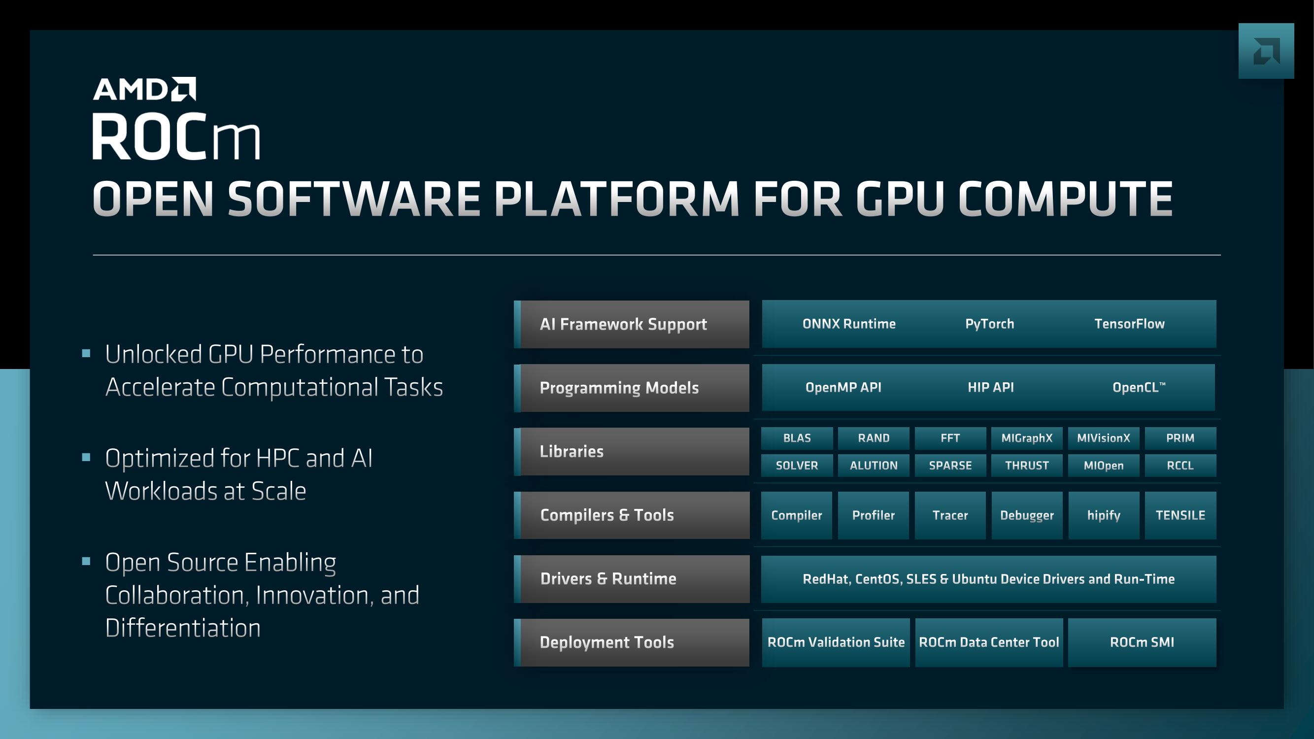This screenshot has width=1314, height=739.
Task: Click the bullet text 'Open Source Enabling'
Action: pos(220,563)
